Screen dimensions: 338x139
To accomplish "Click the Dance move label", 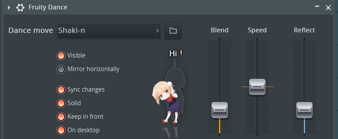I will point(31,31).
